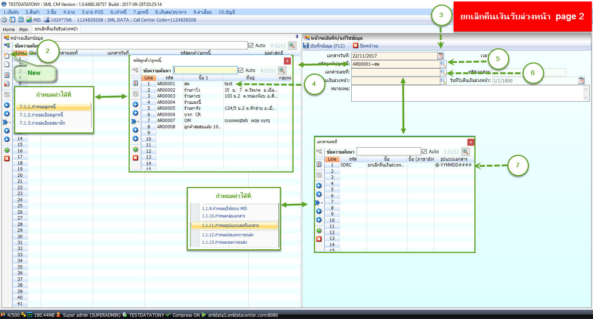Expand double-arrow dropdown in document number popup
Screen dimensions: 593x319
click(x=318, y=203)
